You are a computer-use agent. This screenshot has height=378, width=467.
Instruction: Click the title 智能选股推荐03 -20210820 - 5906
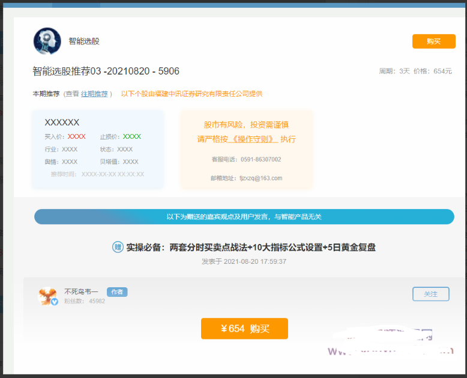pyautogui.click(x=106, y=71)
